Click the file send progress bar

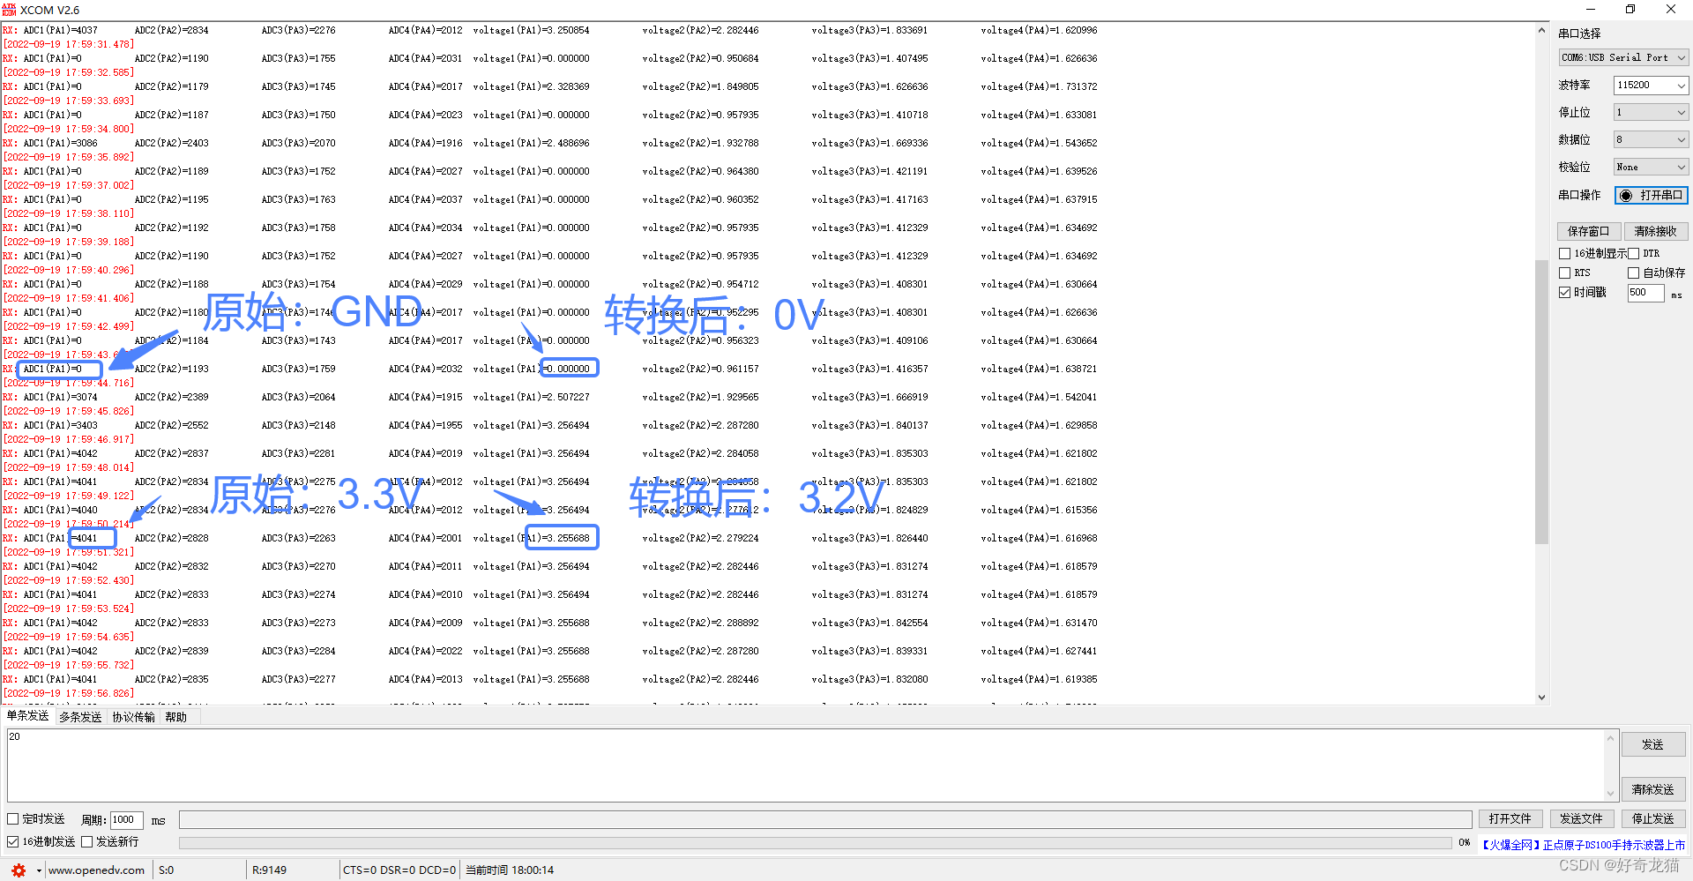[816, 843]
